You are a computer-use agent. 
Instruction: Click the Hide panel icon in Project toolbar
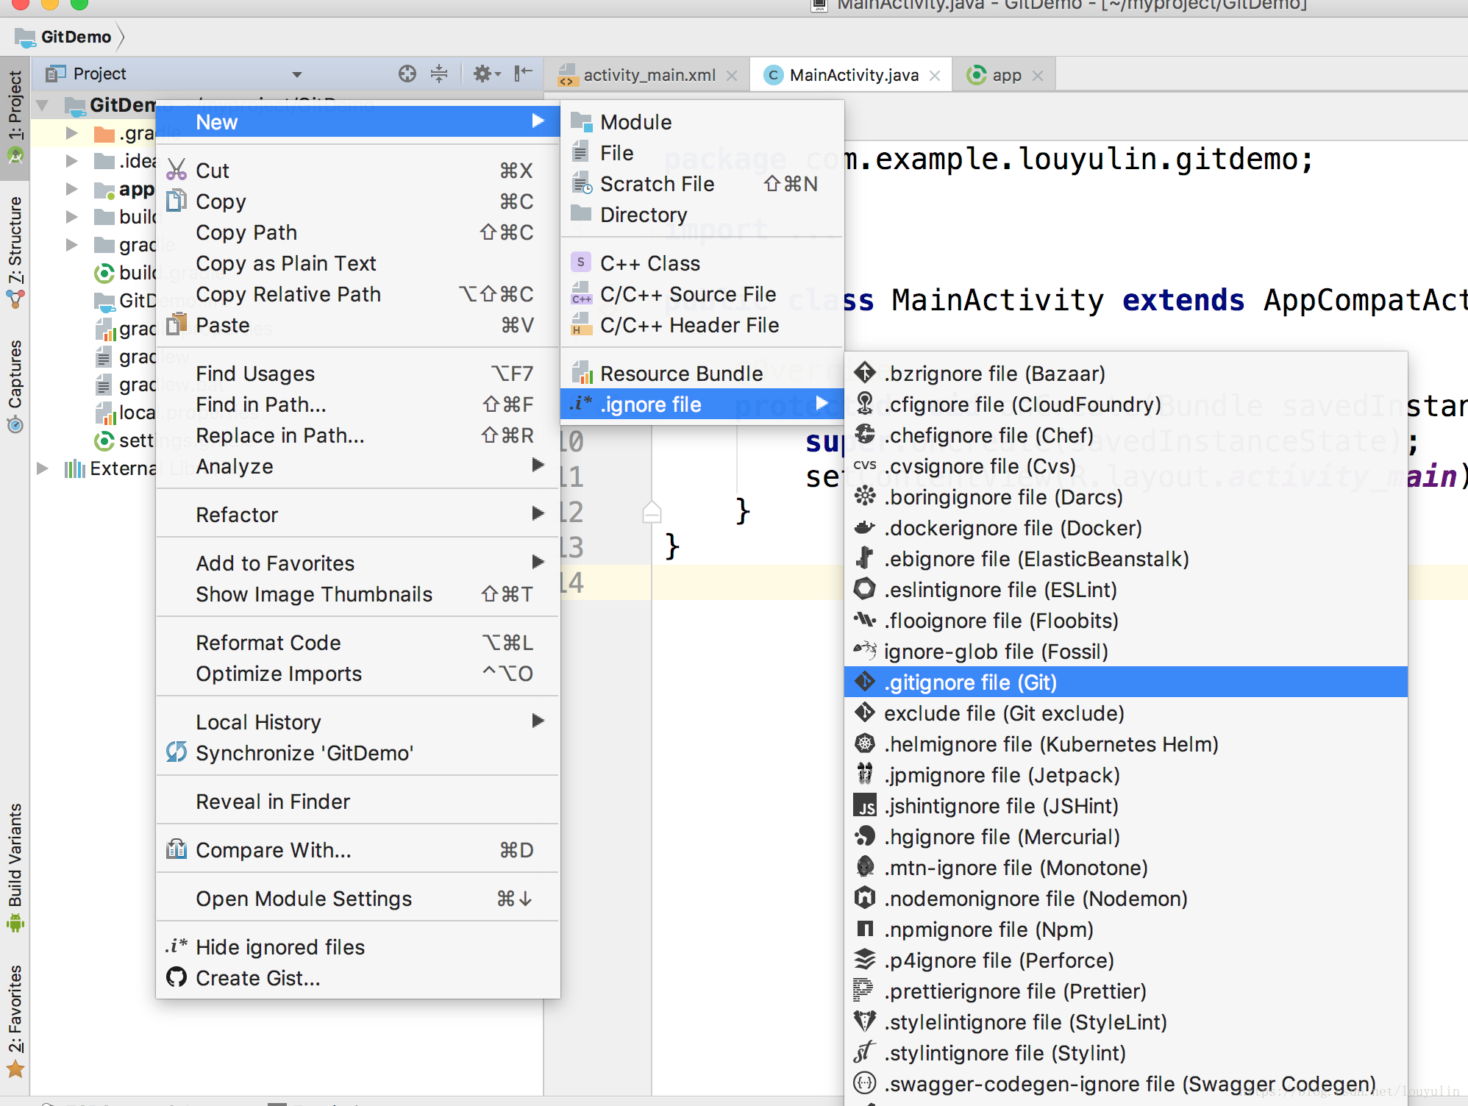[523, 74]
